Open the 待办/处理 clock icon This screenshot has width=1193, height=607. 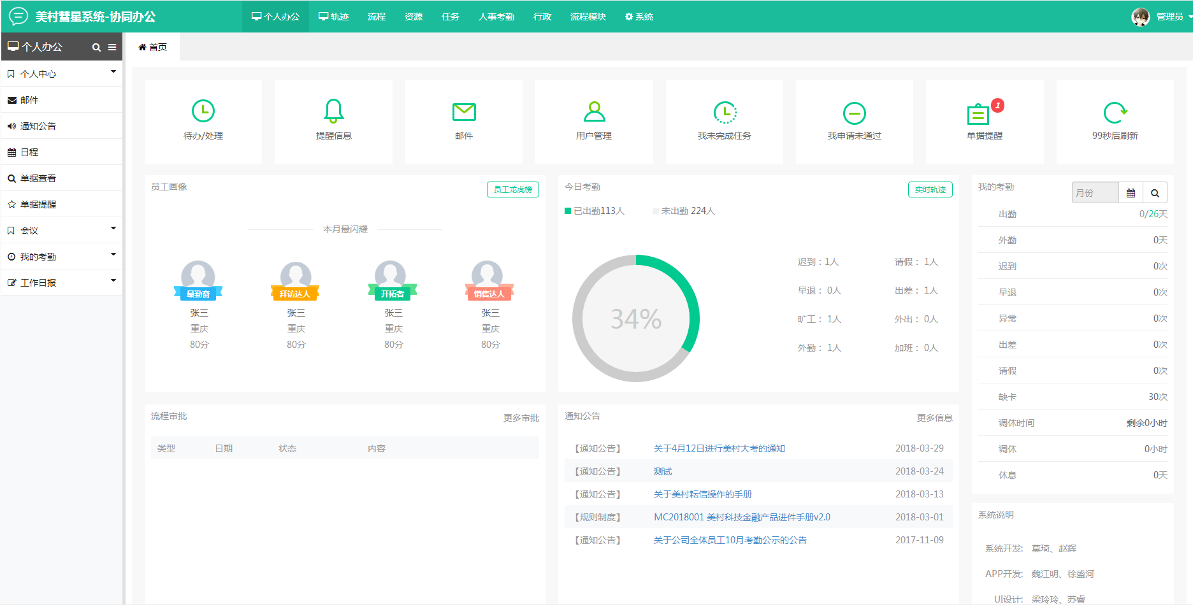pyautogui.click(x=203, y=111)
